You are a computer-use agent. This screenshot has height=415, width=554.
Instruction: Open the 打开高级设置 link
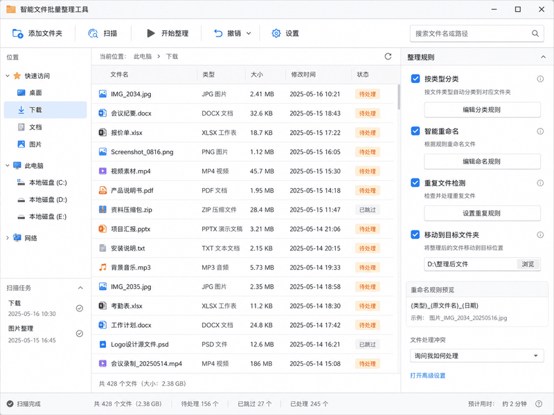click(427, 376)
